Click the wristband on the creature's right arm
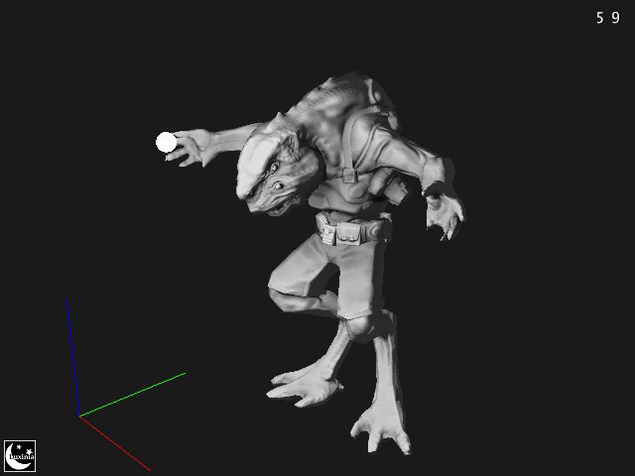The width and height of the screenshot is (635, 476). (x=433, y=185)
